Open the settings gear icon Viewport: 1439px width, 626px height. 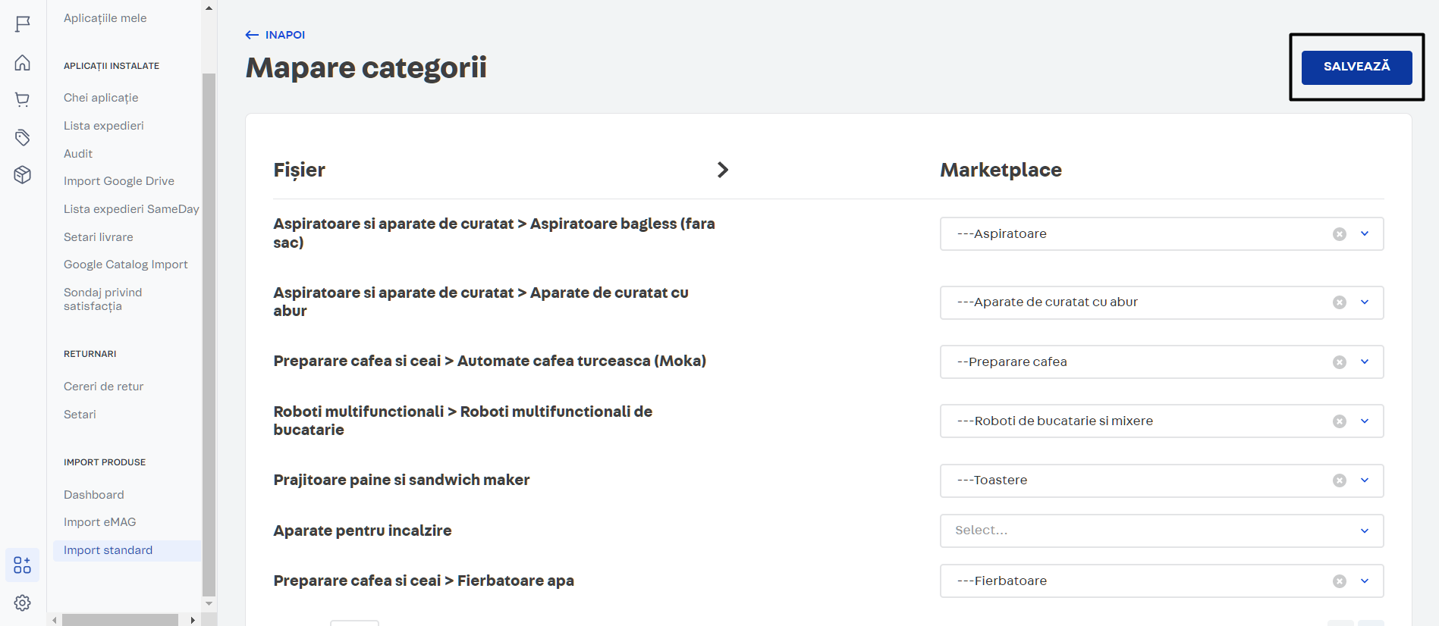pyautogui.click(x=23, y=603)
